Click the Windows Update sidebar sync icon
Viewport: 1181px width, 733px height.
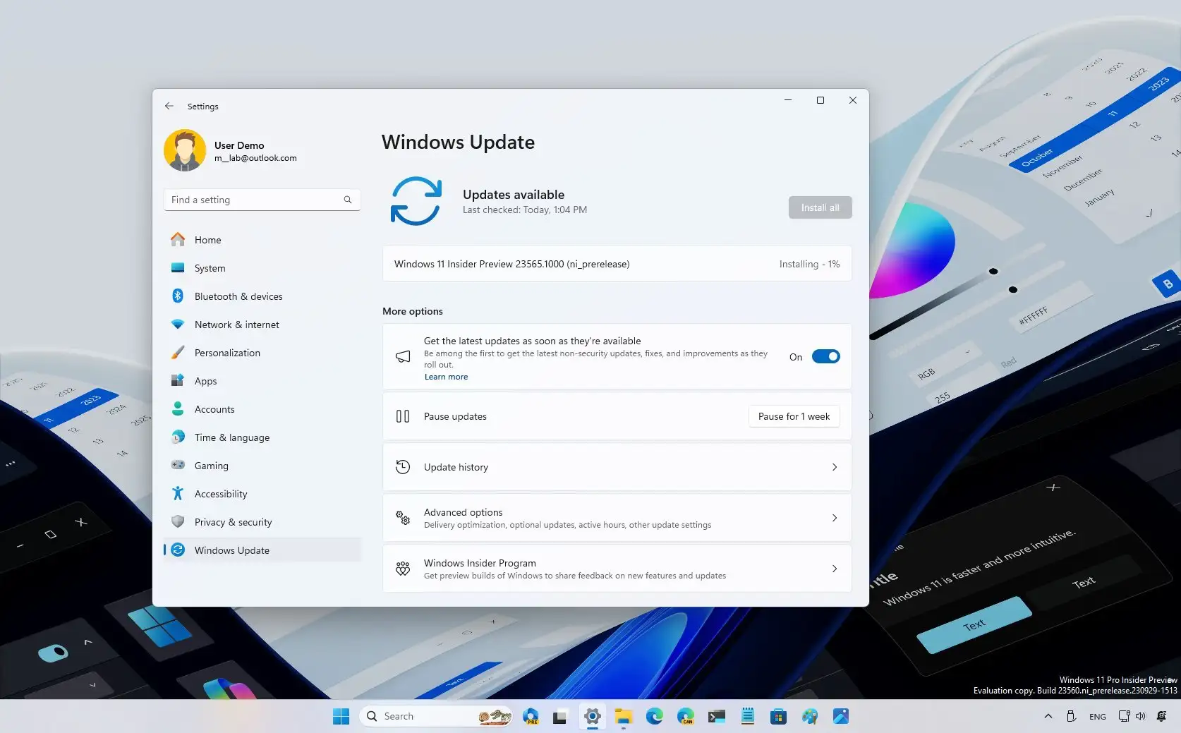point(178,550)
